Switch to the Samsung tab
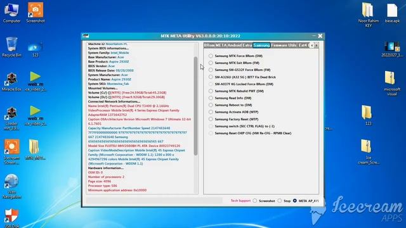This screenshot has height=228, width=406. pos(261,45)
